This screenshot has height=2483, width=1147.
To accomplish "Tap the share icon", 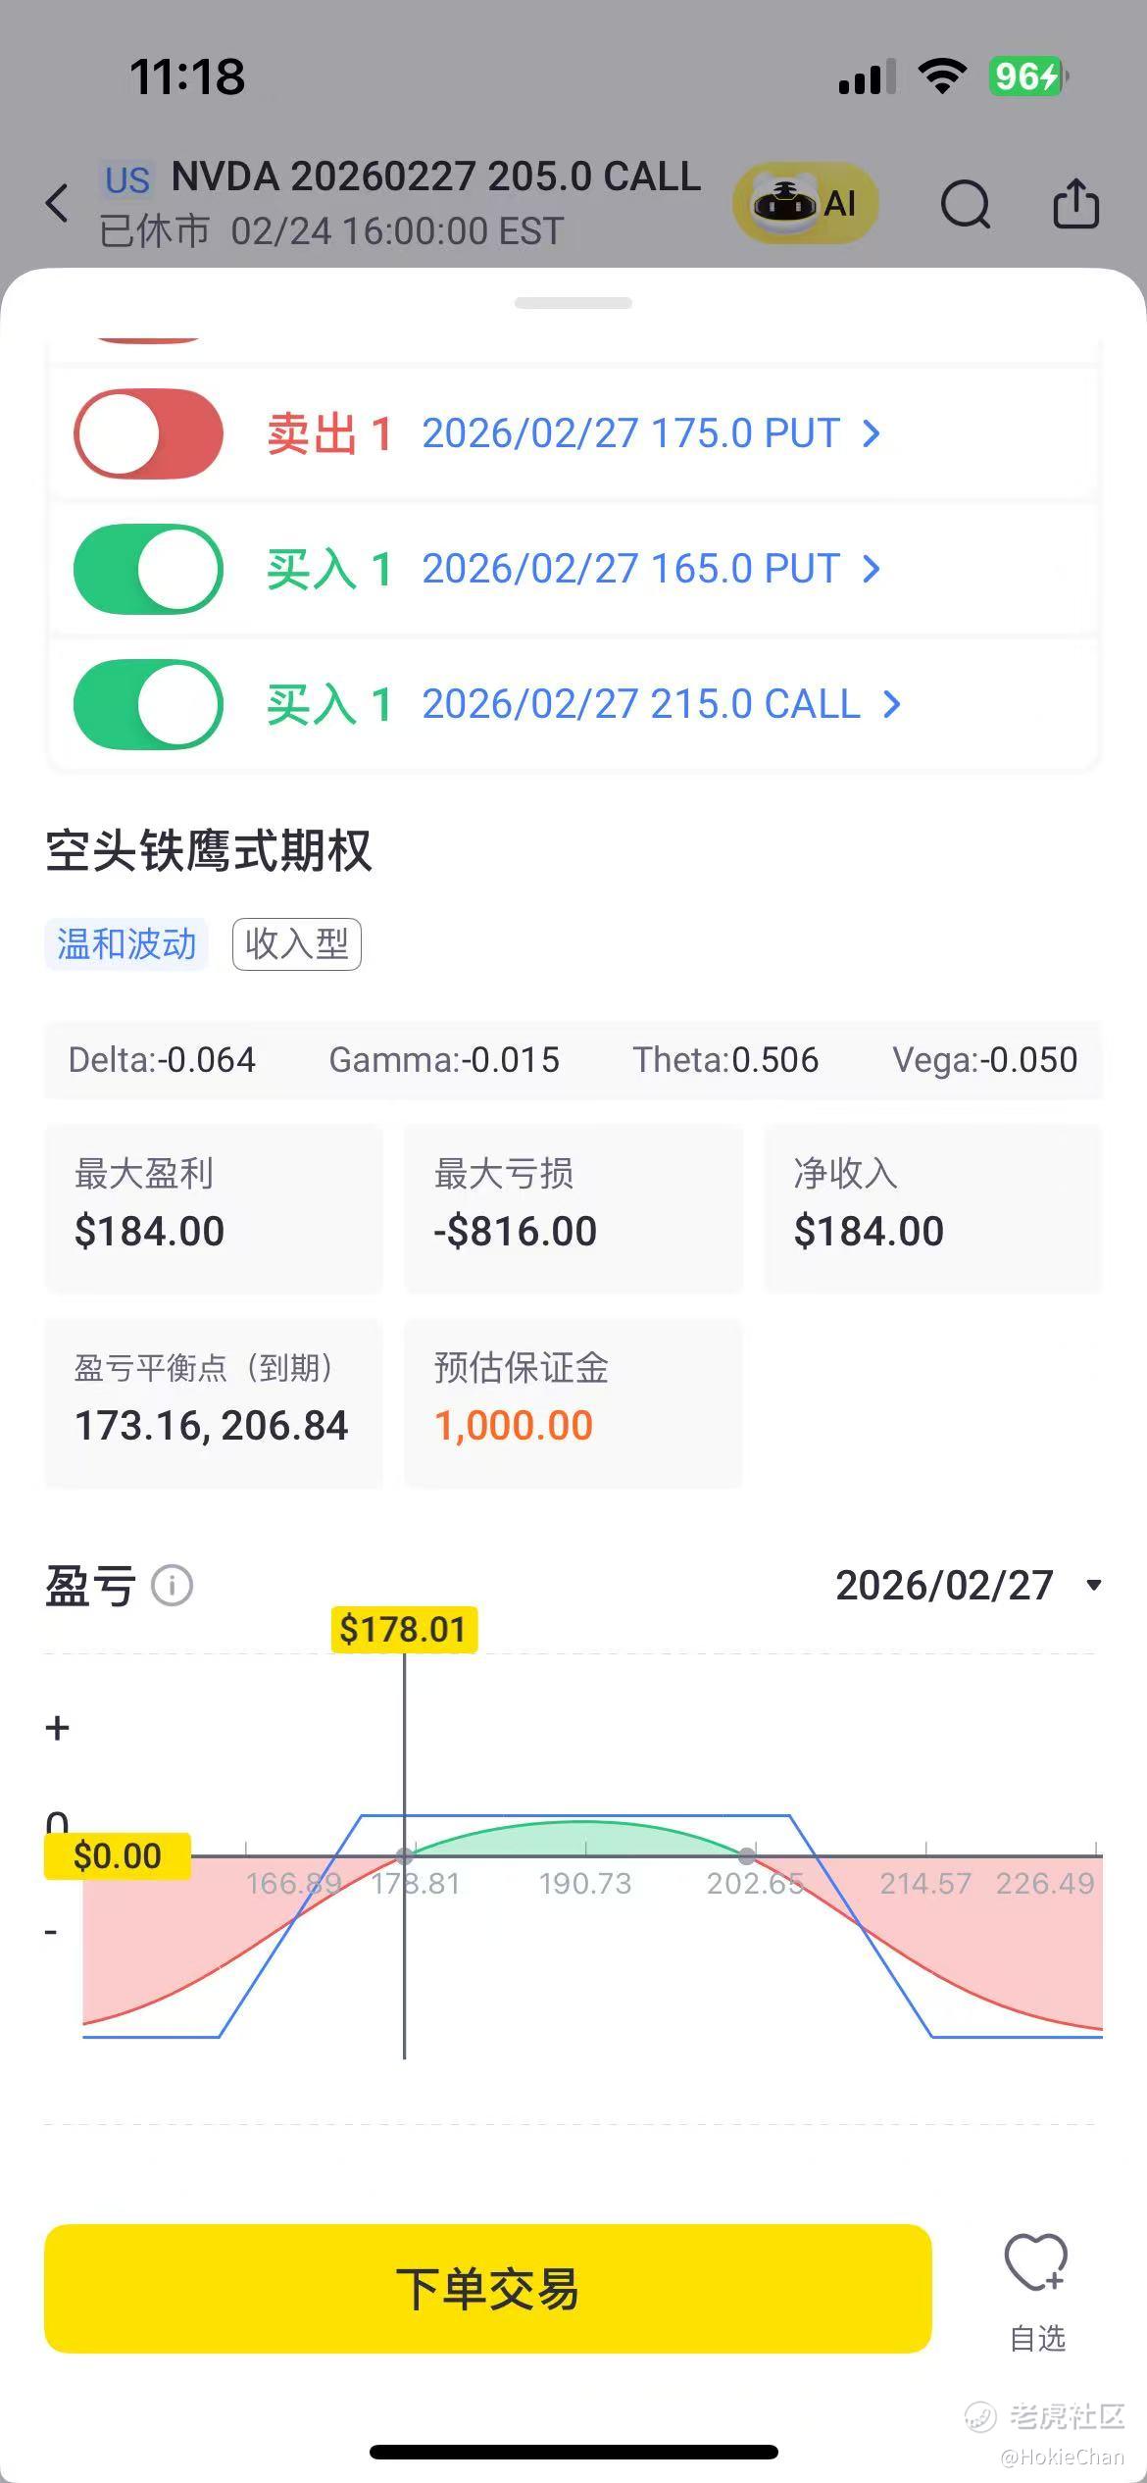I will coord(1075,204).
